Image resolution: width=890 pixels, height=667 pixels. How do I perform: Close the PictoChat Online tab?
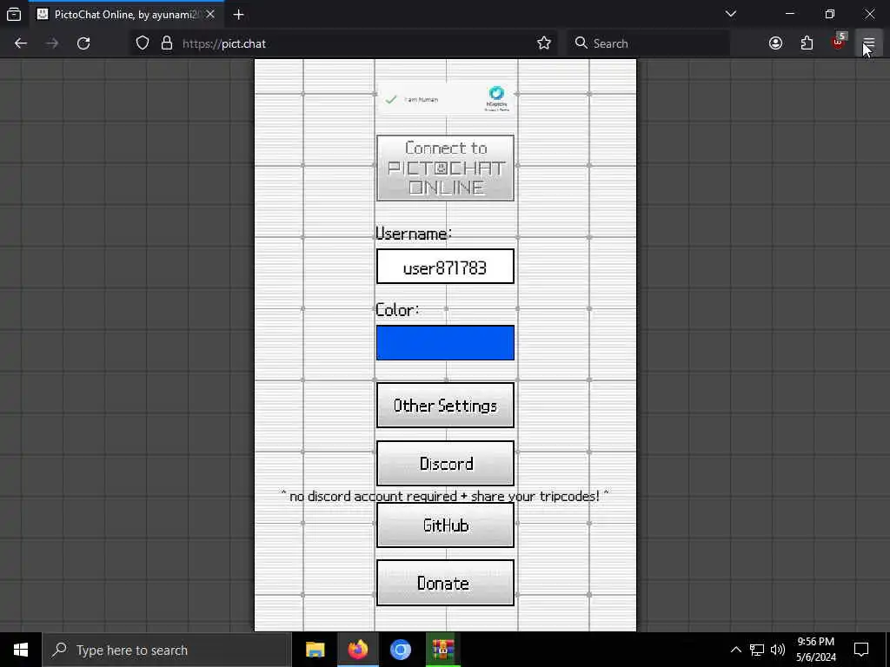point(210,14)
